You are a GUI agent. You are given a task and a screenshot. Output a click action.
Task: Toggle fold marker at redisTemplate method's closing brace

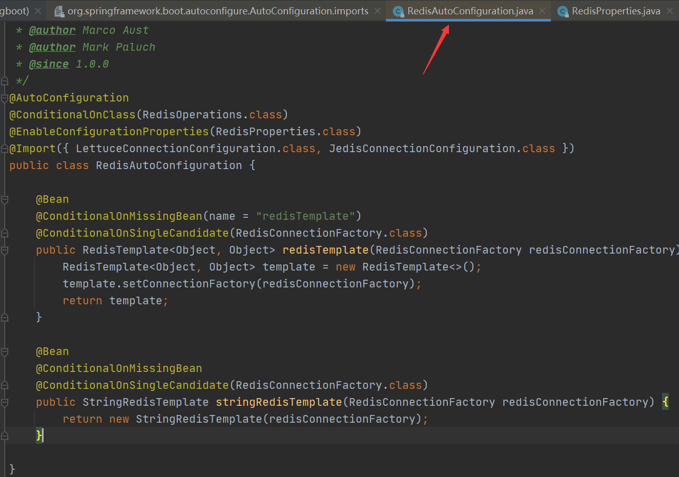coord(5,318)
